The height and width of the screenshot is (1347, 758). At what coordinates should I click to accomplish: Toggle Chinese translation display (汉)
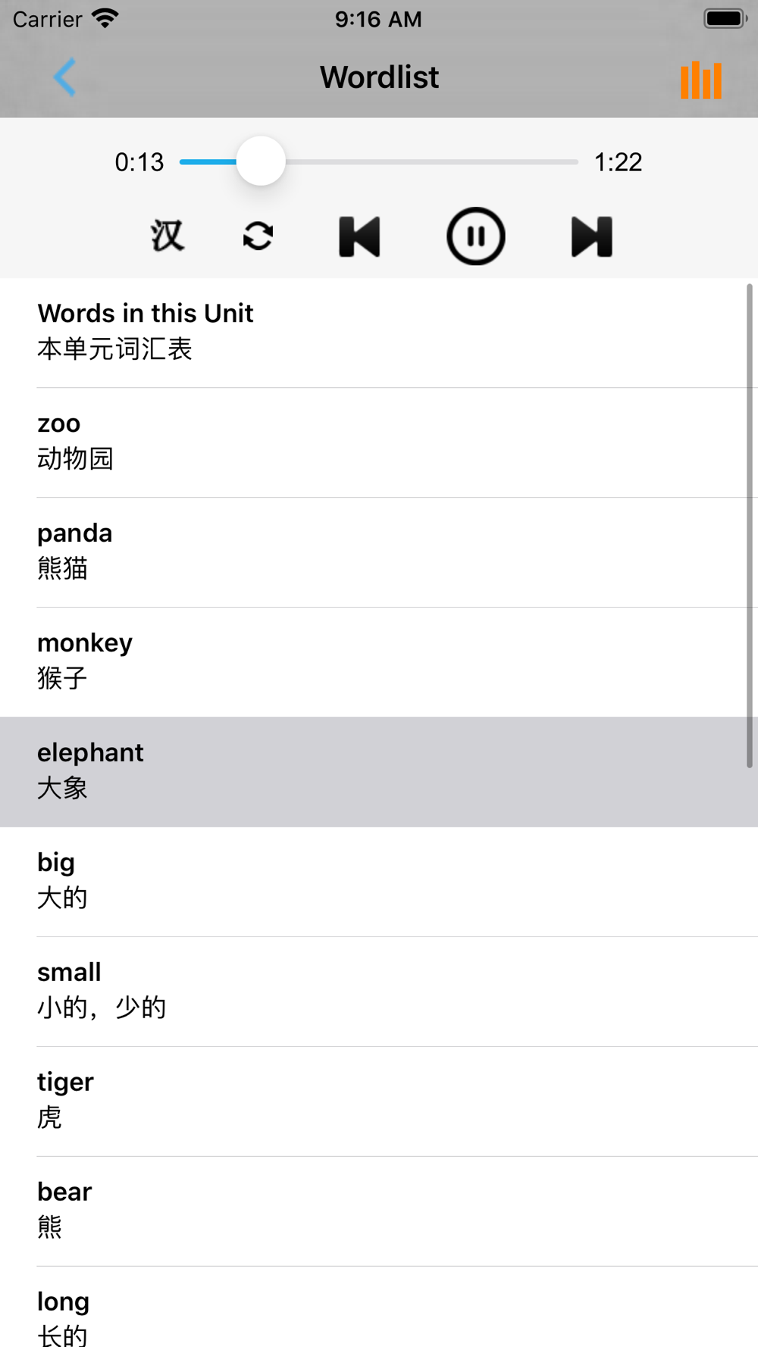click(167, 236)
